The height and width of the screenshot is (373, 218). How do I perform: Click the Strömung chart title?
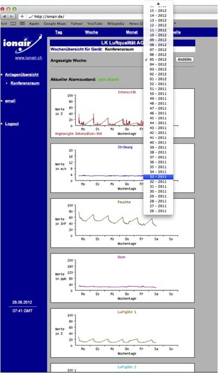125,147
